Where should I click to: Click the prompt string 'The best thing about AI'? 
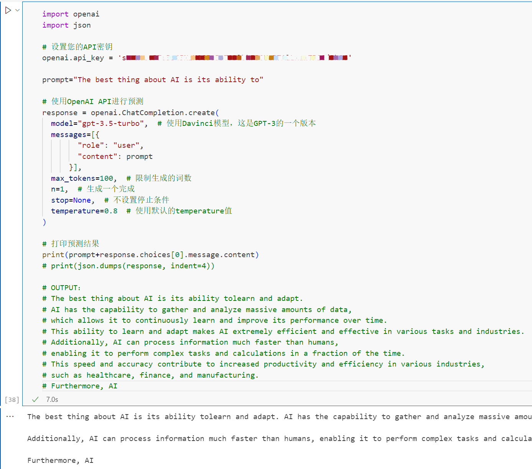(x=168, y=80)
